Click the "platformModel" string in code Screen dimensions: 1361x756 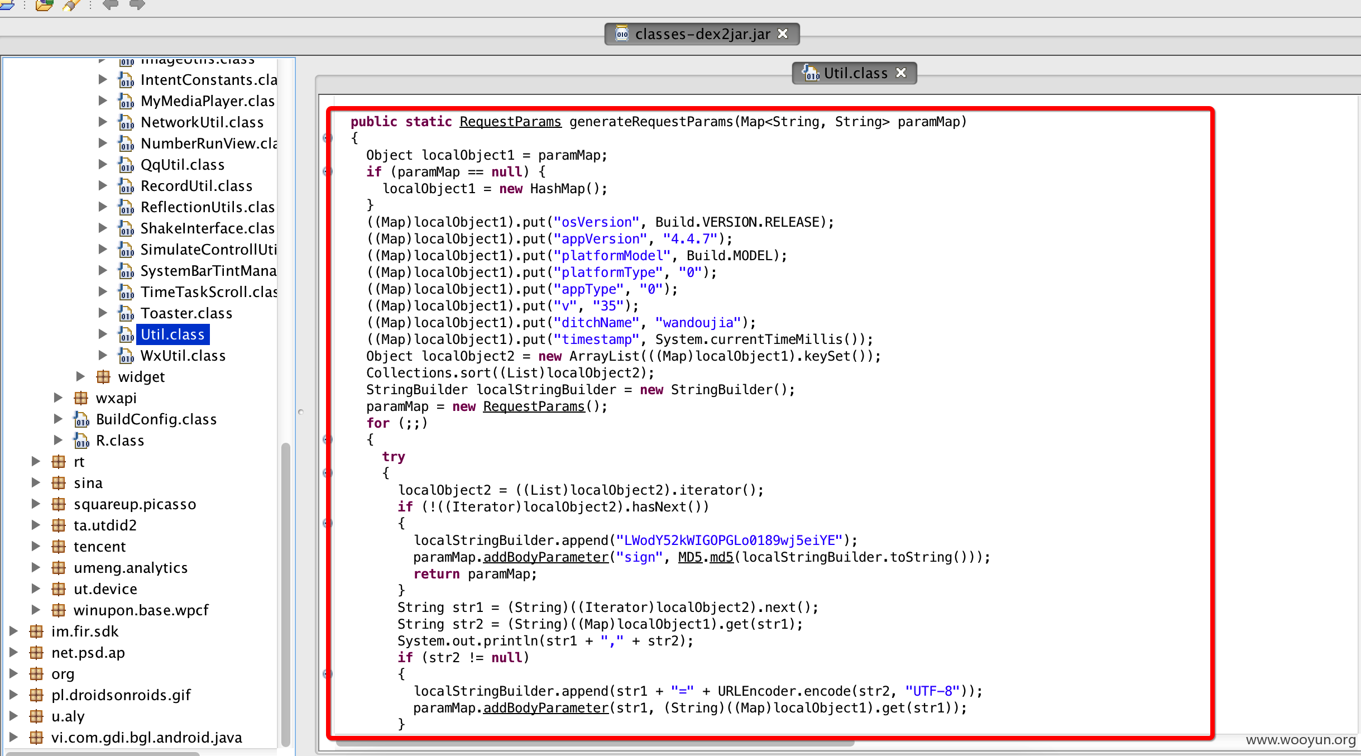[x=612, y=256]
